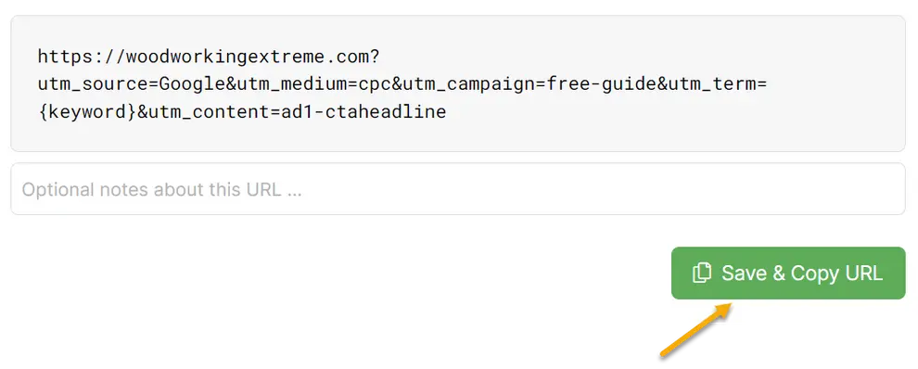918x369 pixels.
Task: Place cursor in the notes placeholder text
Action: [x=161, y=189]
